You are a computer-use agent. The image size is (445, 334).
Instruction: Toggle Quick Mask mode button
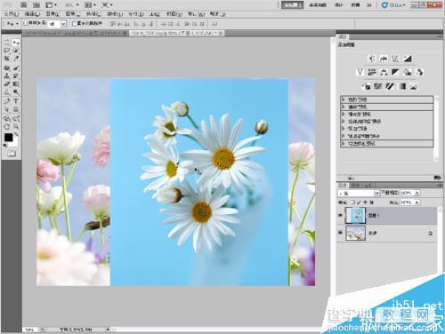[x=12, y=154]
